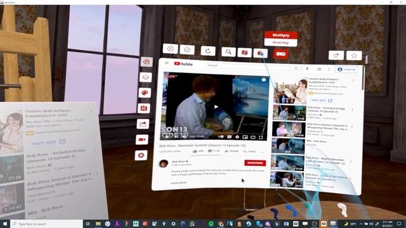406x228 pixels.
Task: Open the YouTube apps grid icon
Action: 319,69
